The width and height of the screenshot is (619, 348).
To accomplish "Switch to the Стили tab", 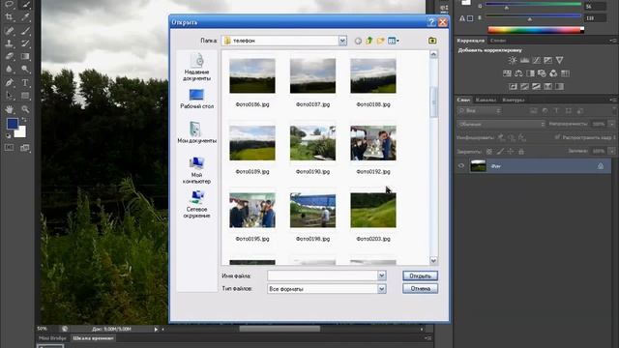I will point(498,41).
